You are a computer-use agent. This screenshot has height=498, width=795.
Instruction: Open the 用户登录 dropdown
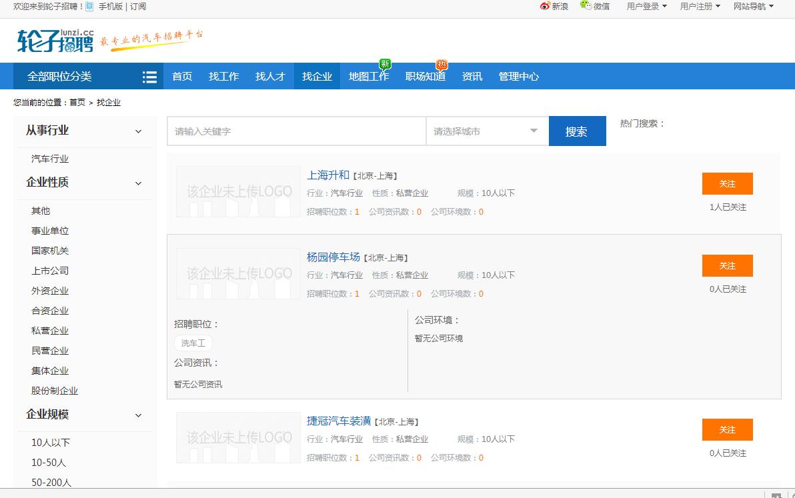click(x=646, y=7)
